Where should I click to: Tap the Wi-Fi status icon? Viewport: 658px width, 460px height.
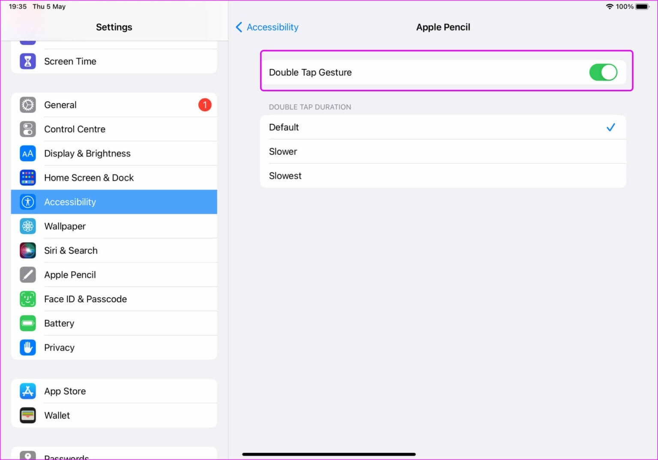[609, 6]
